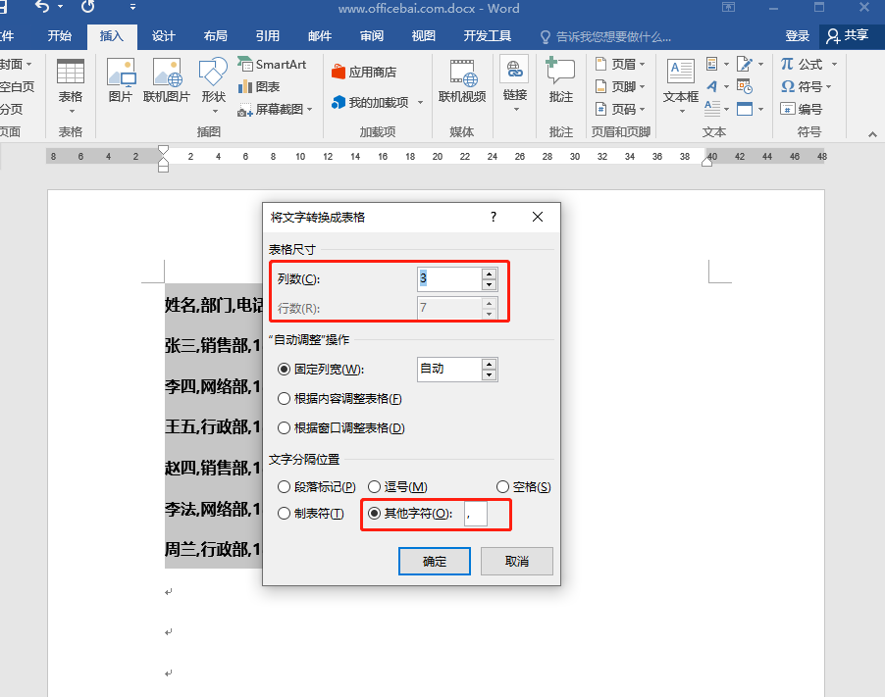Switch to the 邮件 Mailings tab
Screen dimensions: 885x697
320,36
